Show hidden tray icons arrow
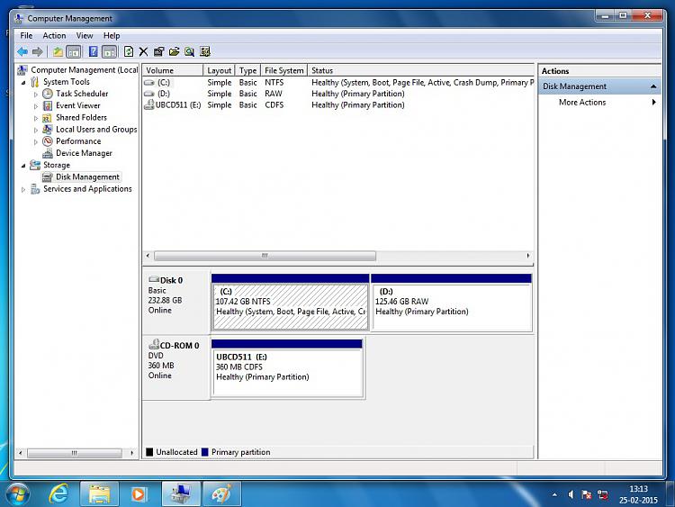This screenshot has height=507, width=675. pos(554,495)
